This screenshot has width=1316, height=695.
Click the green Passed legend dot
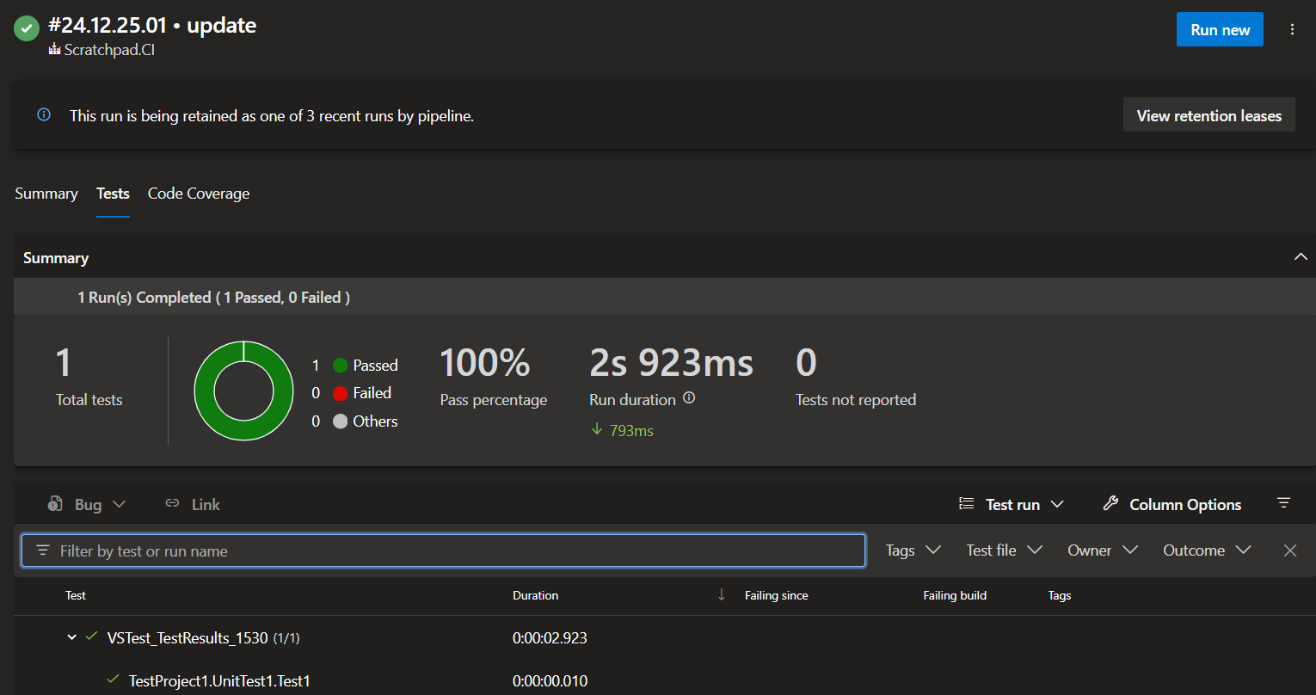[340, 366]
